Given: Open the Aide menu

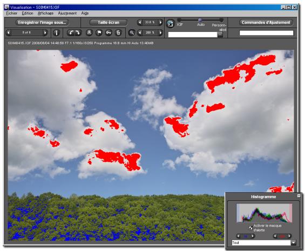Looking at the screenshot, I should pos(85,13).
